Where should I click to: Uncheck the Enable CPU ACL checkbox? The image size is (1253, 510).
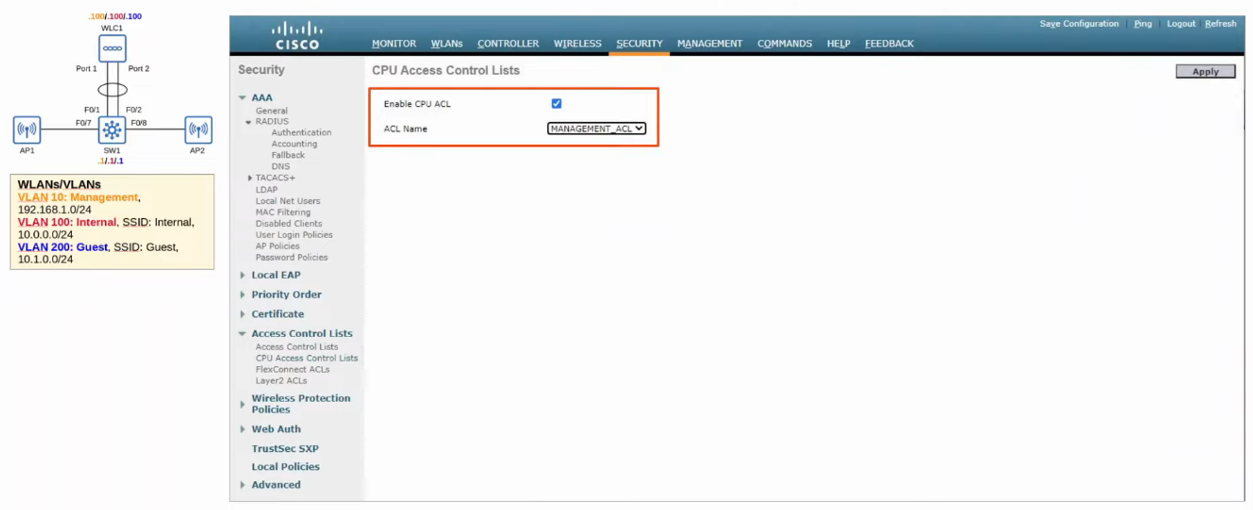[x=556, y=103]
